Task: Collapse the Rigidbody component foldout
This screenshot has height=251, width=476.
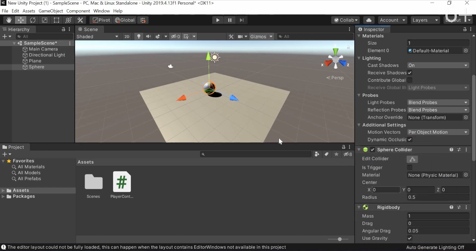Action: pos(359,207)
